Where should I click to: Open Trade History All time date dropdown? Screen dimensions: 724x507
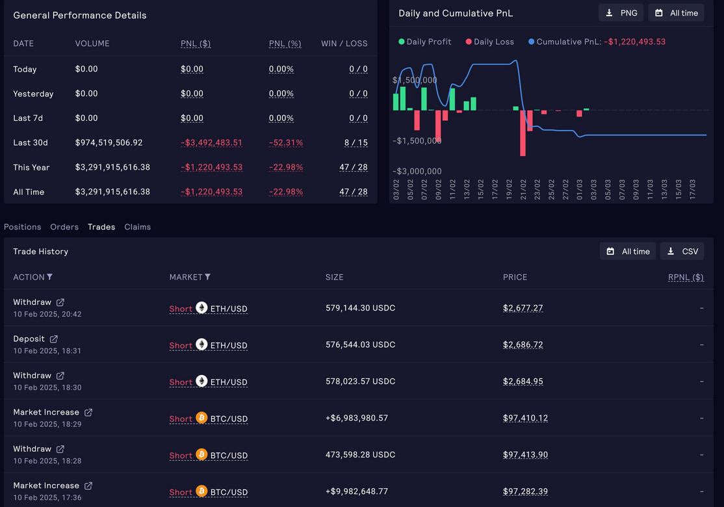point(628,252)
